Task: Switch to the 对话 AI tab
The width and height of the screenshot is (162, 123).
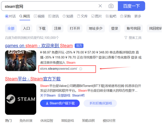Action: click(x=10, y=16)
